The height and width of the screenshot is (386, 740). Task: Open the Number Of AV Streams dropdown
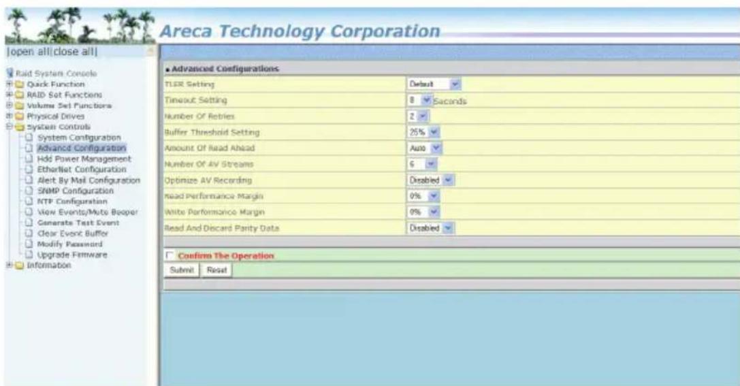click(x=422, y=164)
